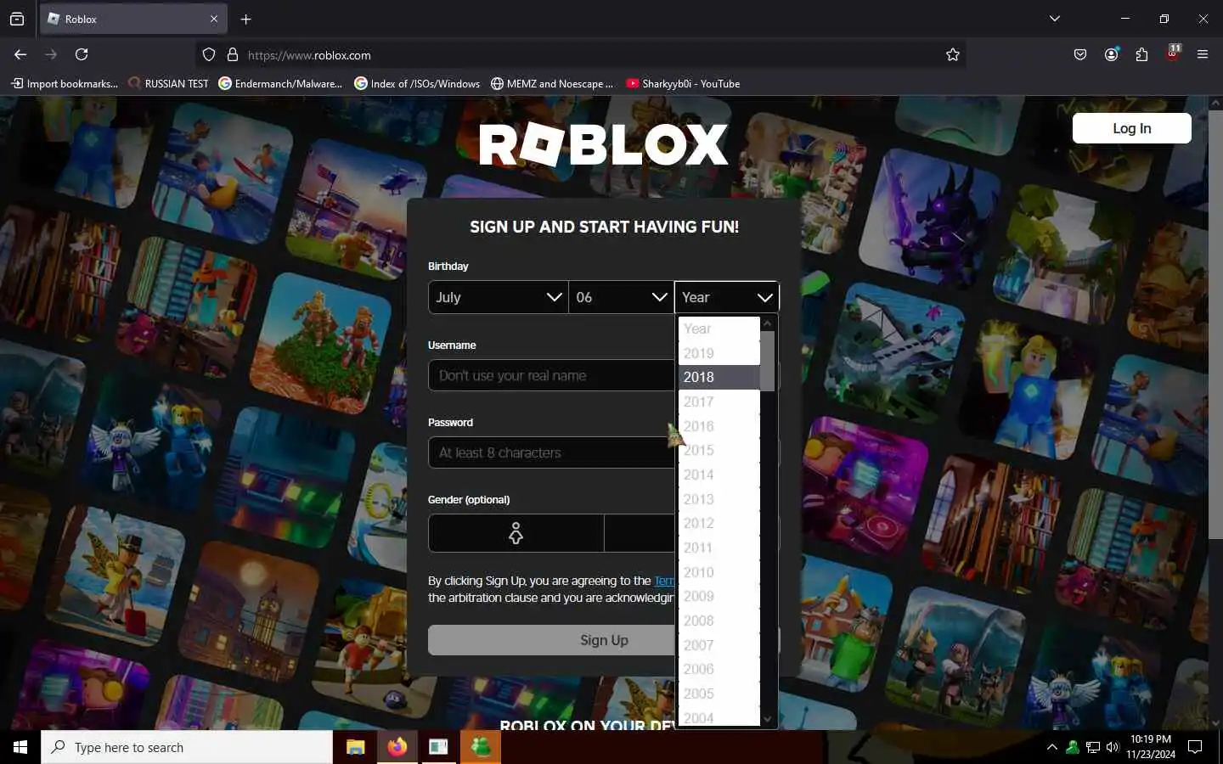This screenshot has height=764, width=1223.
Task: Open the day dropdown showing 06
Action: click(621, 297)
